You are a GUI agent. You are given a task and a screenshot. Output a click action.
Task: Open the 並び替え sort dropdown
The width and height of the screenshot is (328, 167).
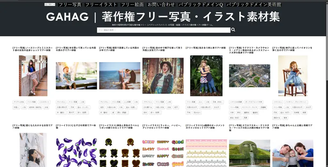[50, 4]
